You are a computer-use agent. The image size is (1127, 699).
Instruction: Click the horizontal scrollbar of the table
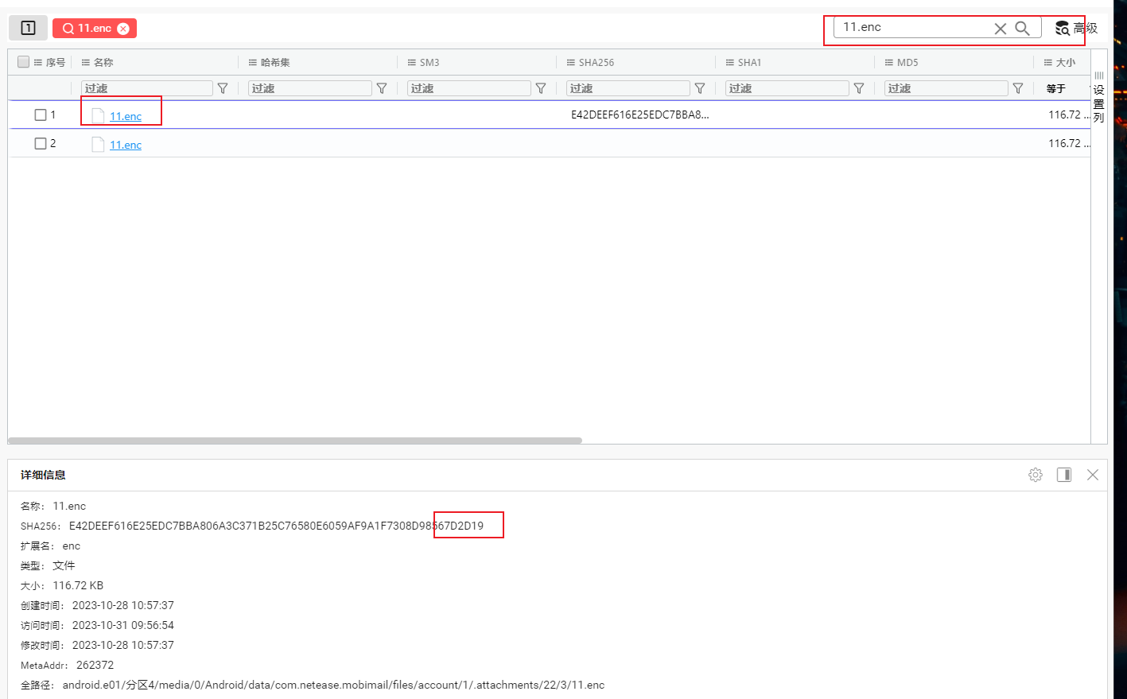point(295,440)
